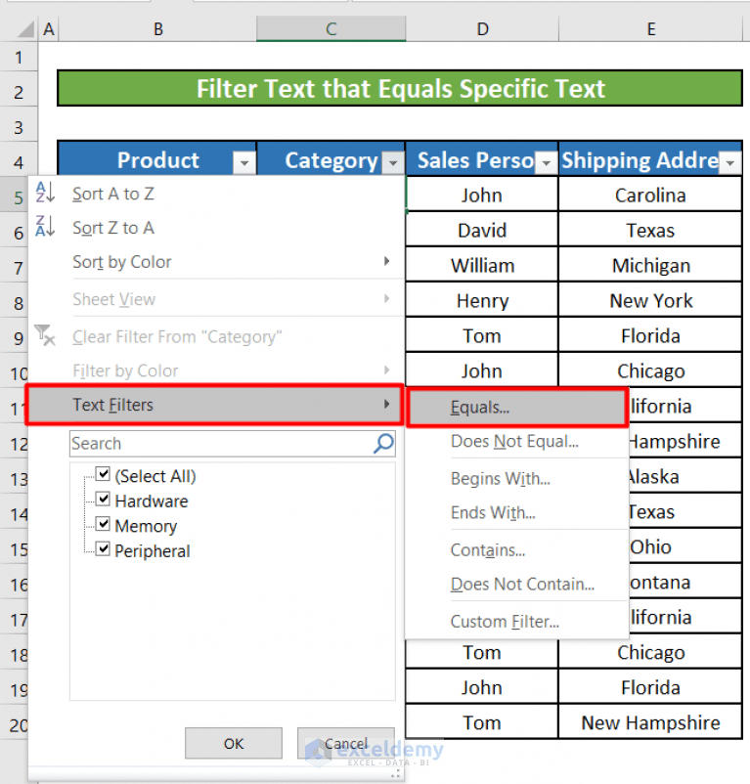Click the magnifier icon in the Search box
This screenshot has height=784, width=750.
[382, 443]
